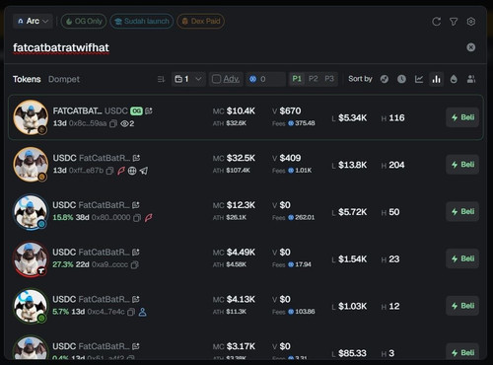Copy address 0xff...e87b
Screen dimensions: 493x365
(x=109, y=171)
